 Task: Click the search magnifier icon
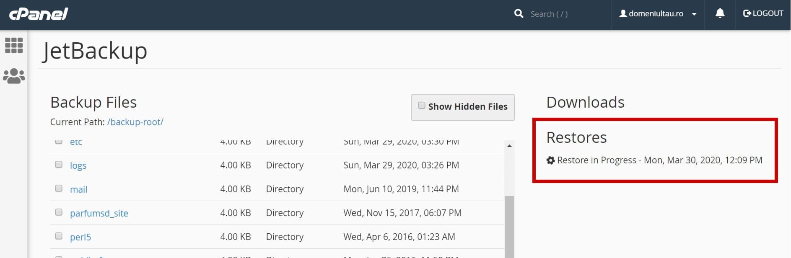[519, 14]
